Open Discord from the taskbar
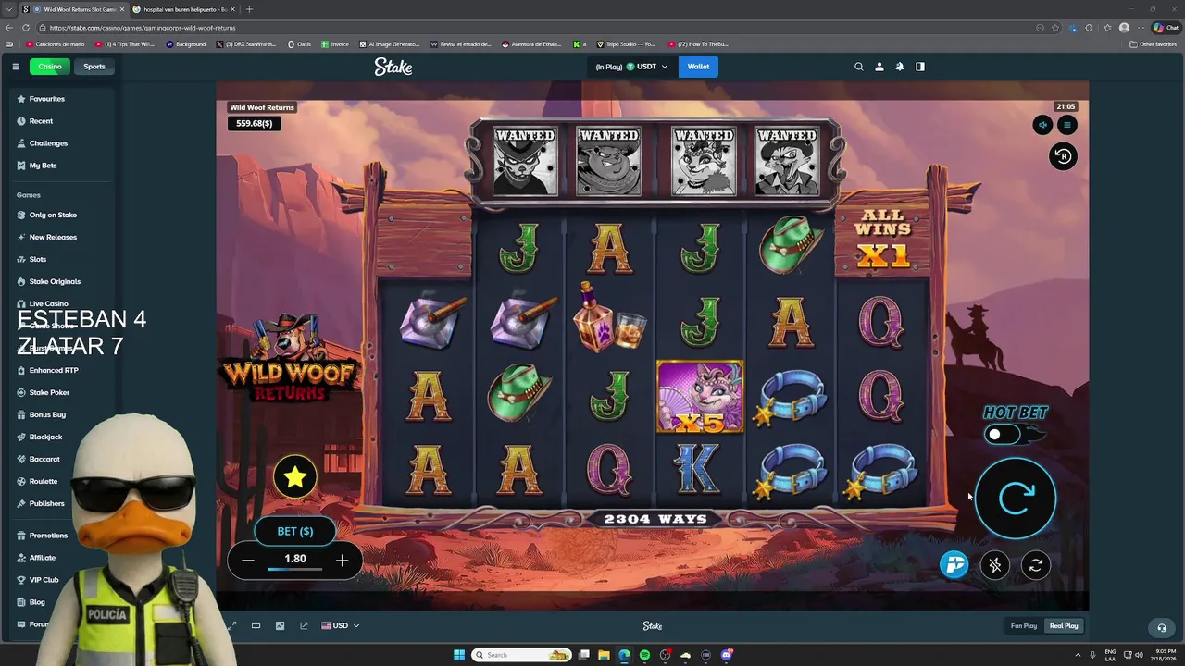The height and width of the screenshot is (666, 1185). click(x=727, y=655)
